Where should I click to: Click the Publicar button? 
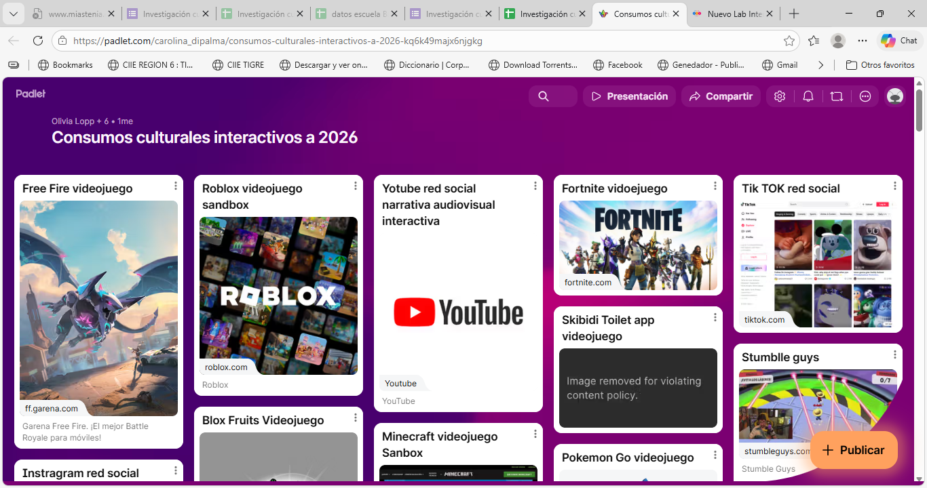(x=853, y=449)
